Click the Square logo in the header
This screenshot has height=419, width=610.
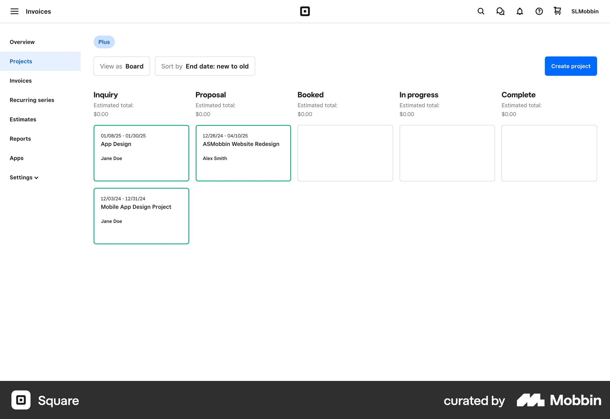coord(305,11)
